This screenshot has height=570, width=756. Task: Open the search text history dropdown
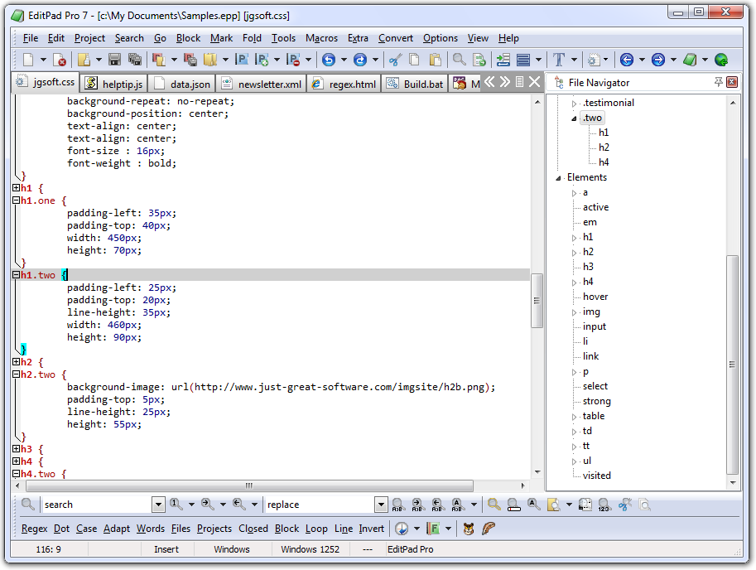coord(158,505)
